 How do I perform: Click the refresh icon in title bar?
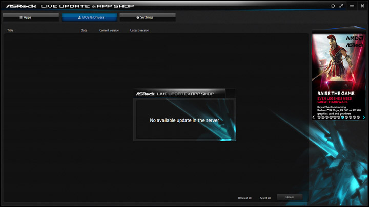(x=333, y=6)
